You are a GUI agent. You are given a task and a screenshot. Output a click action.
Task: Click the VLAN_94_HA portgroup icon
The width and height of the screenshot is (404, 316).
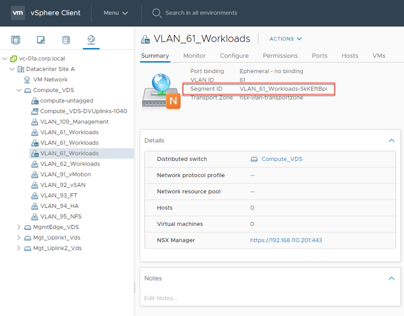point(34,206)
